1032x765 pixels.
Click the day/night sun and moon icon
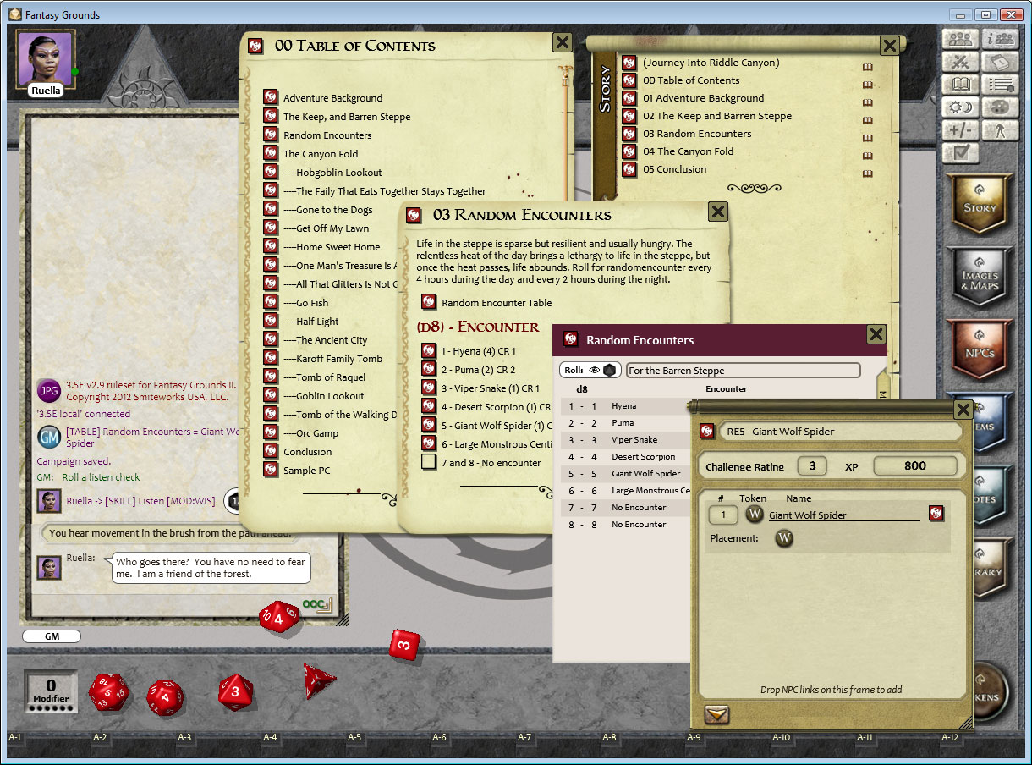(960, 107)
